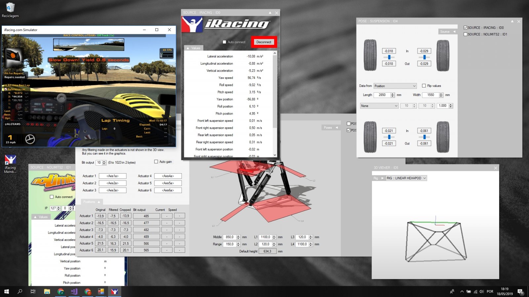
Task: Click the POR language indicator in the taskbar
Action: [490, 291]
